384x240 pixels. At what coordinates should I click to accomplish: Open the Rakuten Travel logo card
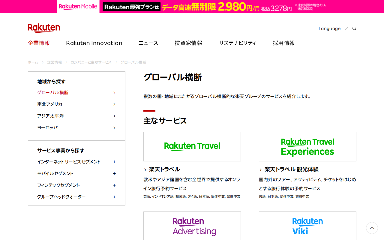click(x=192, y=147)
